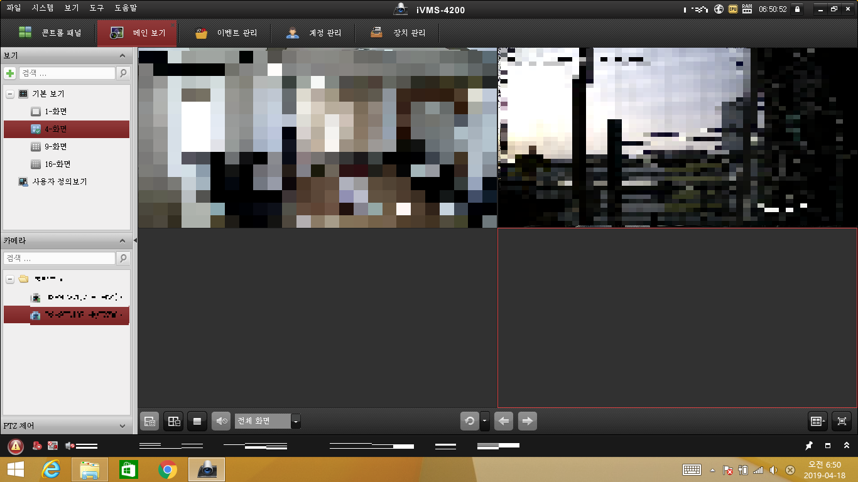
Task: Click the green add view plus icon
Action: tap(10, 73)
